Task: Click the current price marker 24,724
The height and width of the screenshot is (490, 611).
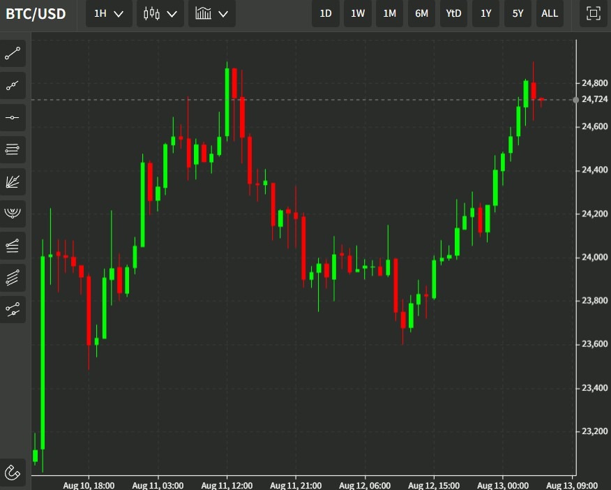Action: pos(594,99)
